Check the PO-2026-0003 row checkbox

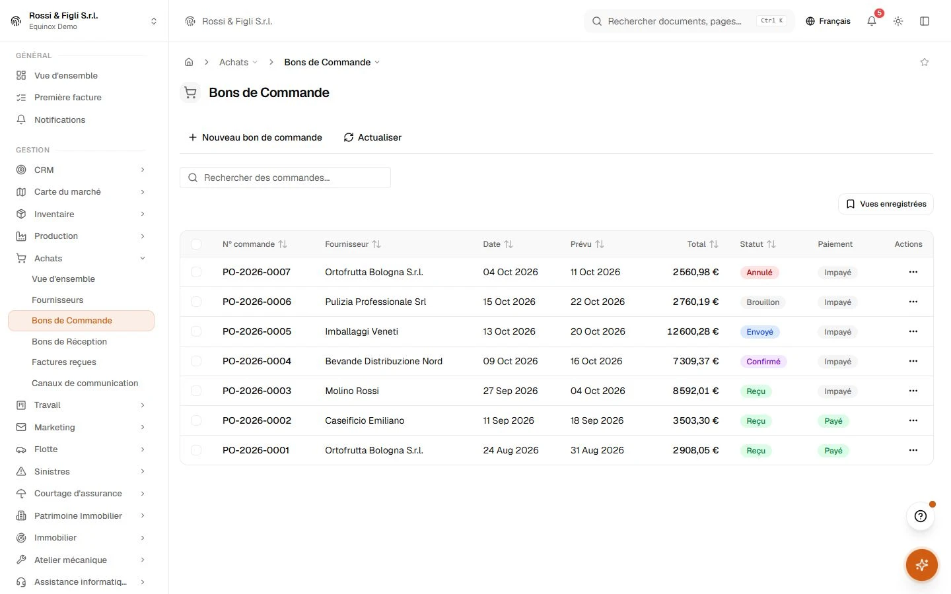pyautogui.click(x=196, y=391)
